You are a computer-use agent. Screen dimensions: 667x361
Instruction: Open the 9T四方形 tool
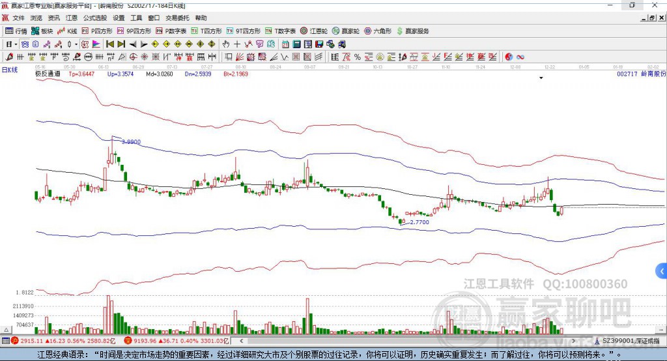point(244,31)
